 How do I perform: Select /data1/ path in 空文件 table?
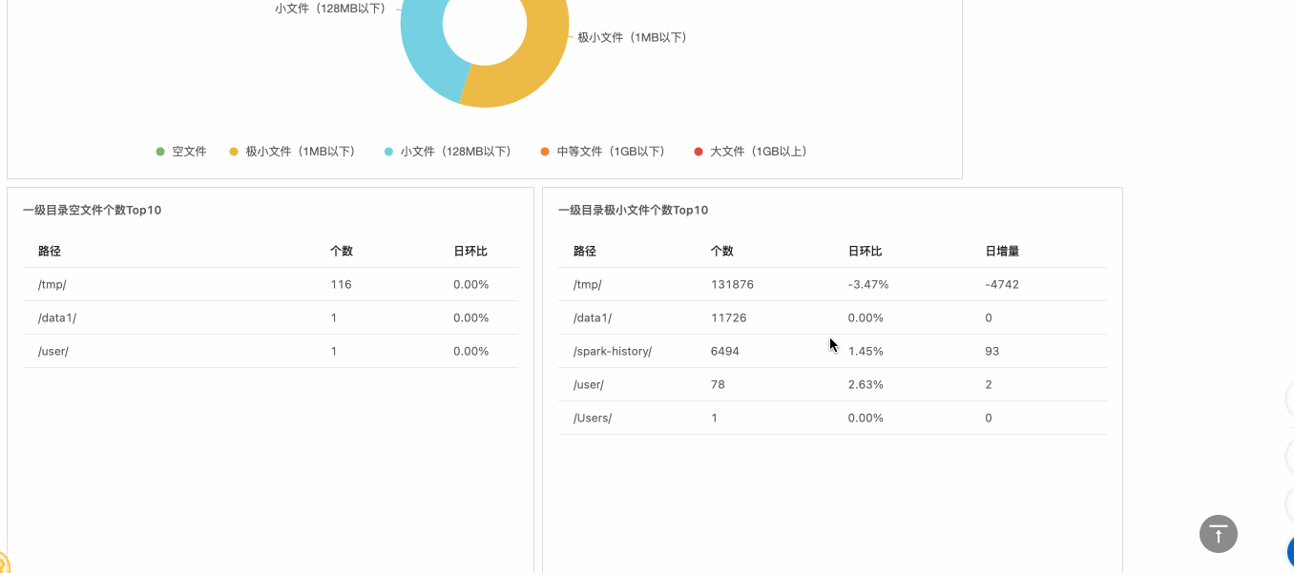click(x=57, y=317)
